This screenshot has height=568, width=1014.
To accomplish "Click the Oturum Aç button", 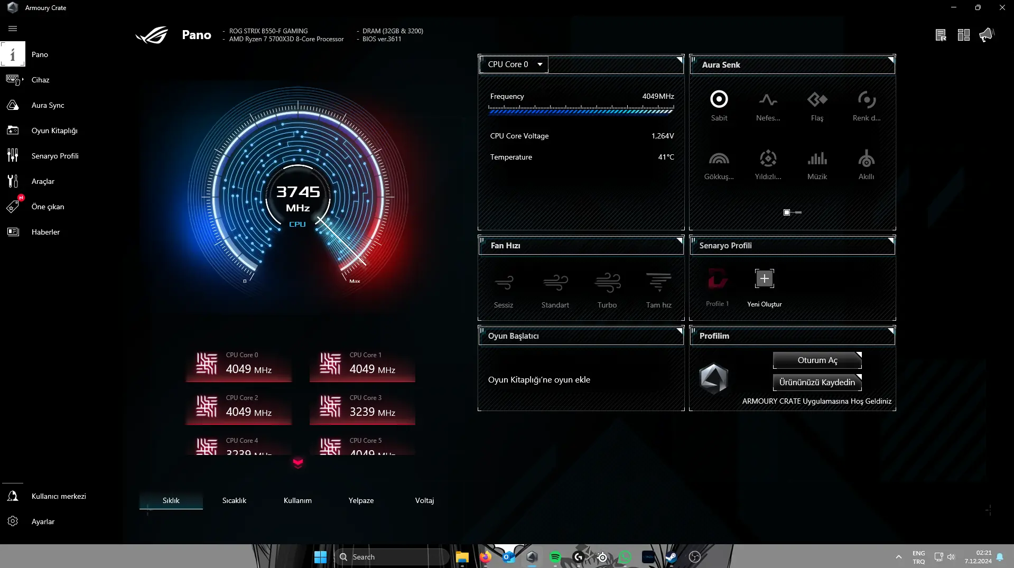I will click(817, 360).
